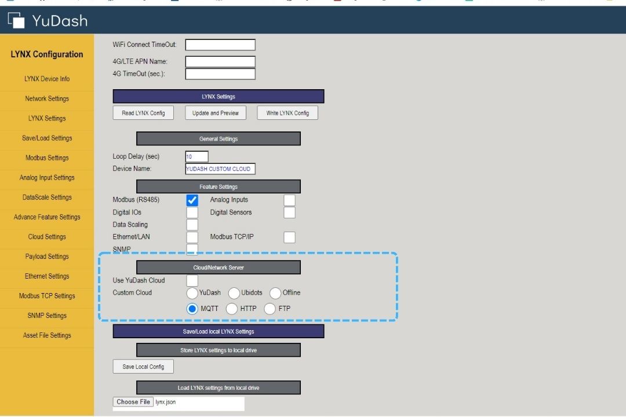Open LYNX Device Info page
This screenshot has height=417, width=626.
47,79
